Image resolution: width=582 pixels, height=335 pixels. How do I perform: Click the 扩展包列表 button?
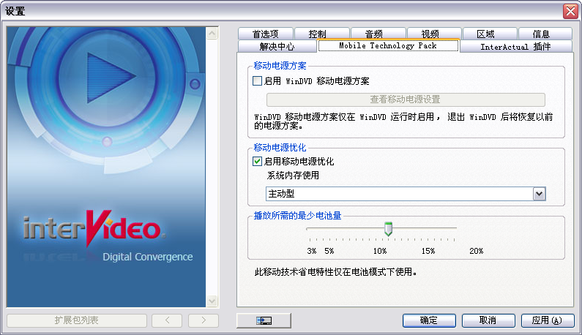point(77,320)
